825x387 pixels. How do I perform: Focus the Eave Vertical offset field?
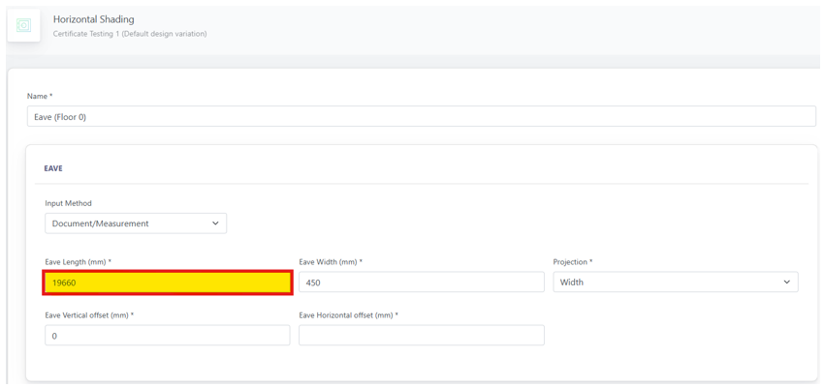168,335
